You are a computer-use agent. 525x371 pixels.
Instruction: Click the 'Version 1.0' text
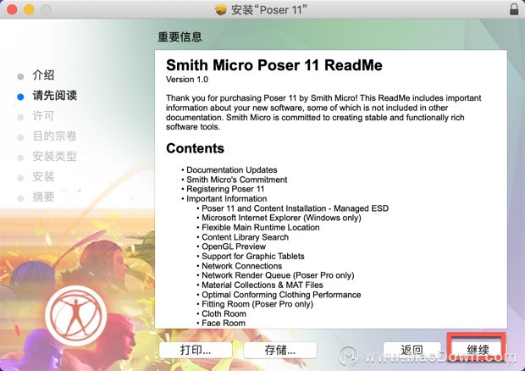(x=187, y=80)
